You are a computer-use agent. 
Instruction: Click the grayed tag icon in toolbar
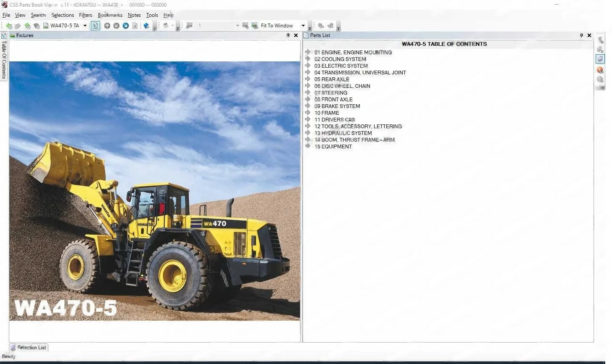click(166, 26)
